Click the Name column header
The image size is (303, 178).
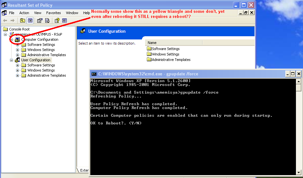[x=174, y=43]
